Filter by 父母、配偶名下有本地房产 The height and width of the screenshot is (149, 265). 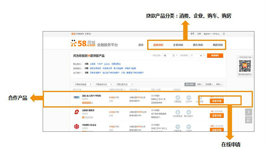click(132, 73)
